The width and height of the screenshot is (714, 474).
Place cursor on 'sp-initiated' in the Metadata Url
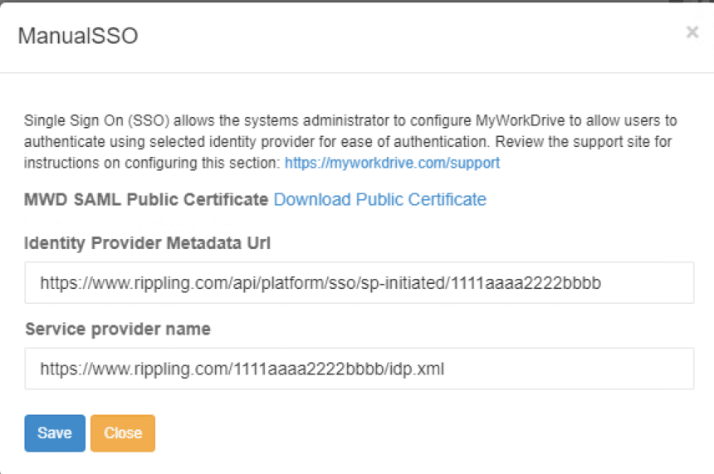[x=404, y=283]
